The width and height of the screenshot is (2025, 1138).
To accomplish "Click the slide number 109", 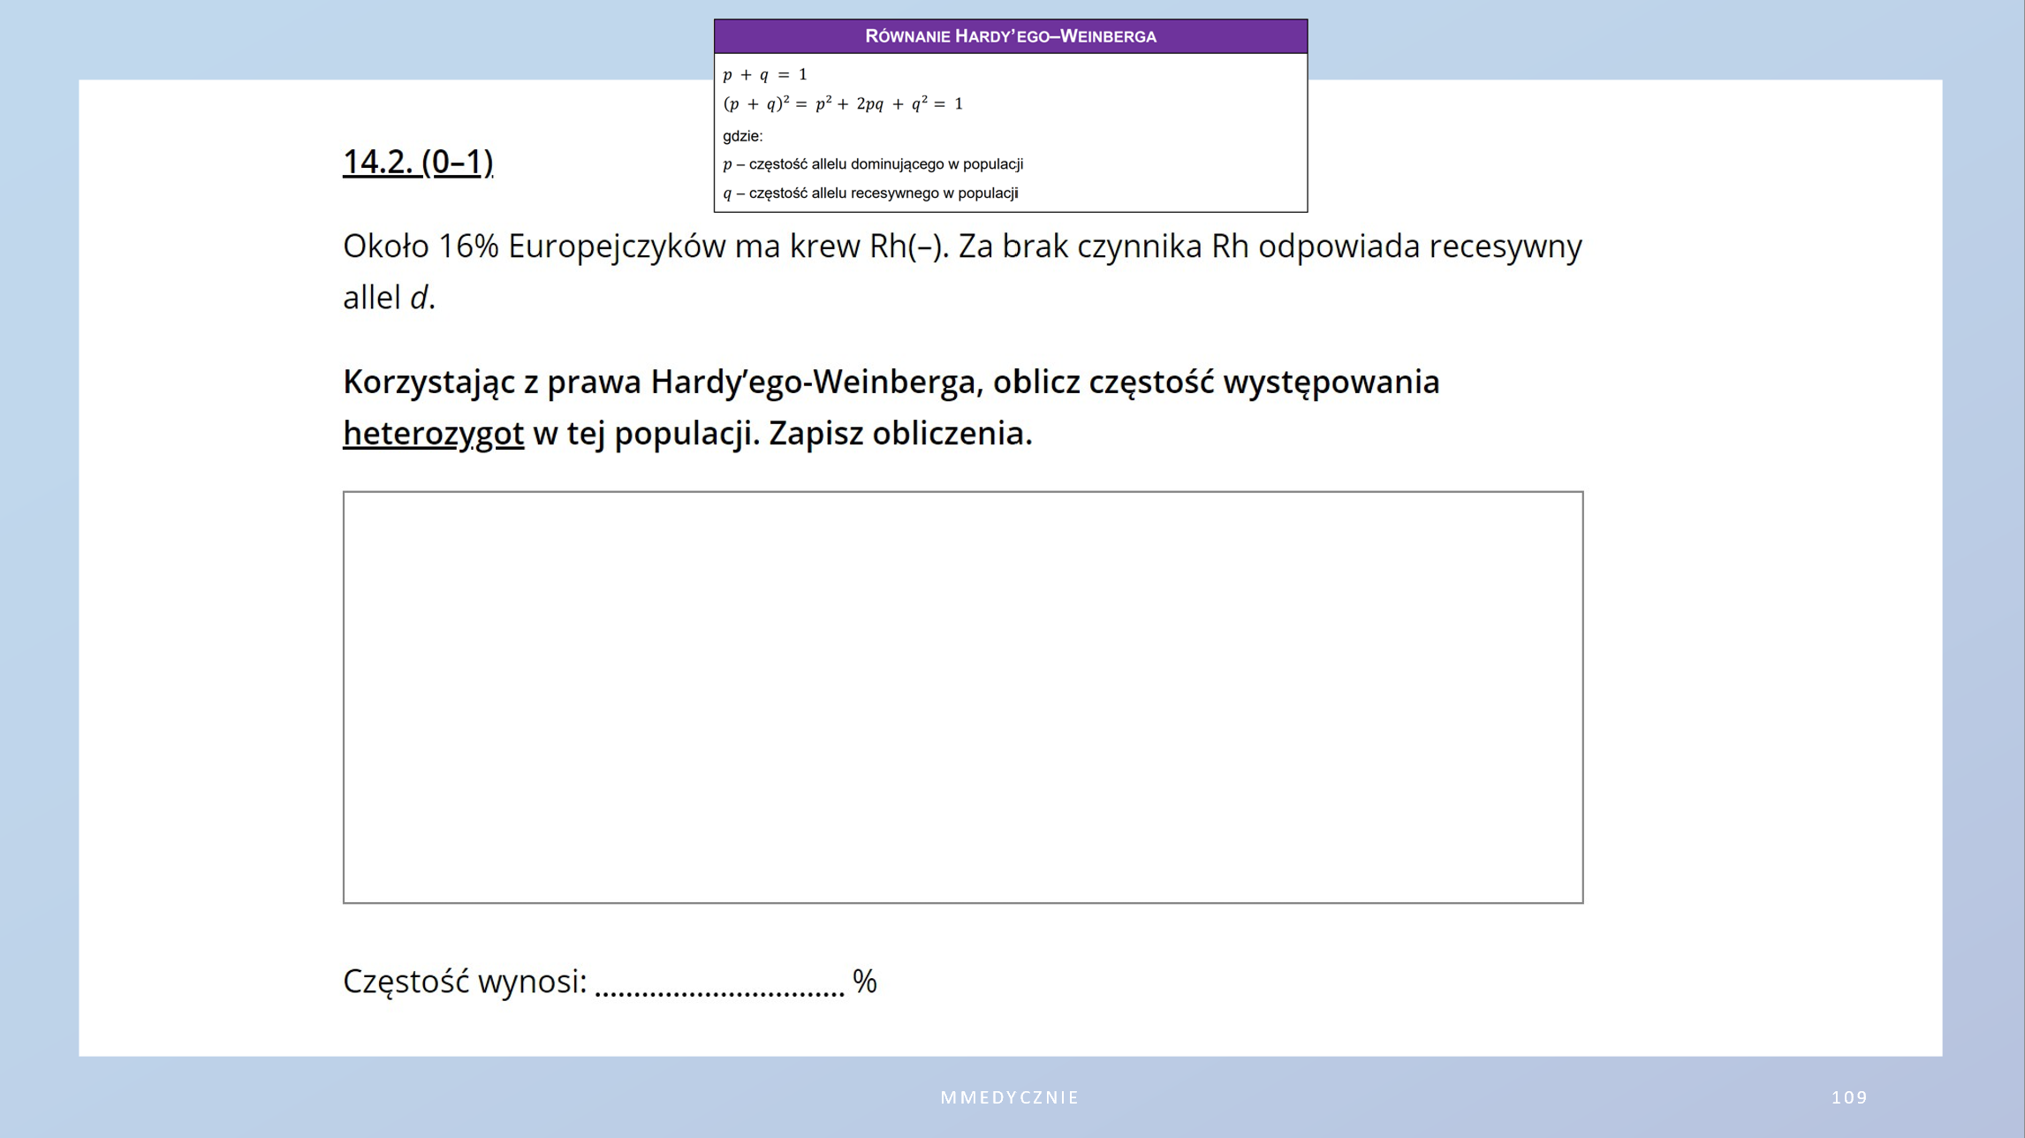I will pos(1848,1097).
